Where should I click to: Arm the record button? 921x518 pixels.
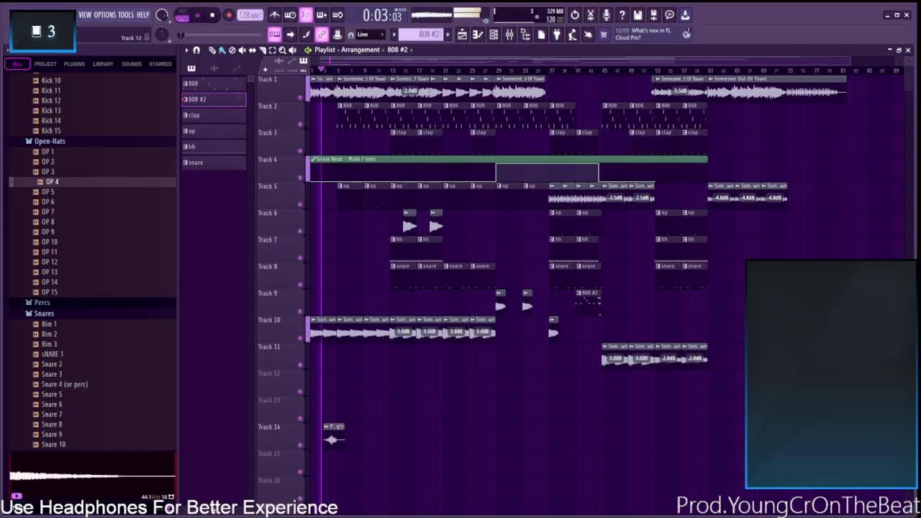tap(229, 15)
